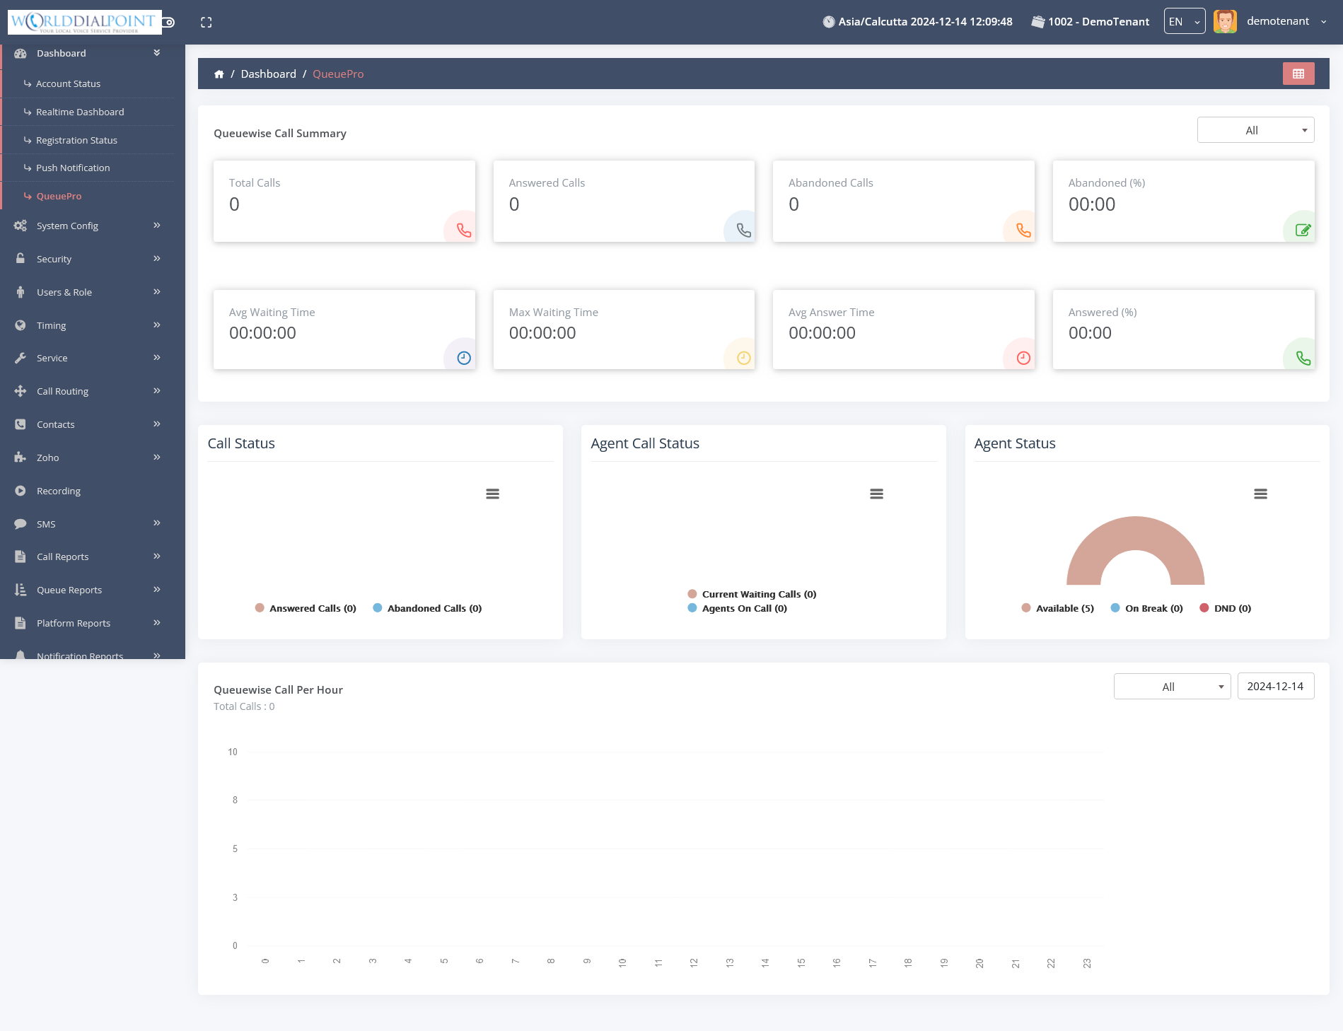The width and height of the screenshot is (1343, 1031).
Task: Click the Recording play icon in sidebar
Action: click(21, 491)
